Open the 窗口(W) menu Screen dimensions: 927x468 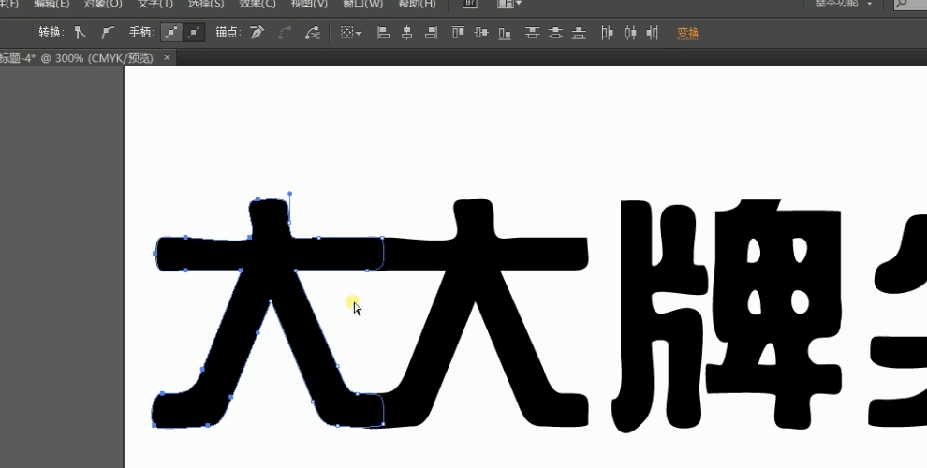pyautogui.click(x=362, y=4)
